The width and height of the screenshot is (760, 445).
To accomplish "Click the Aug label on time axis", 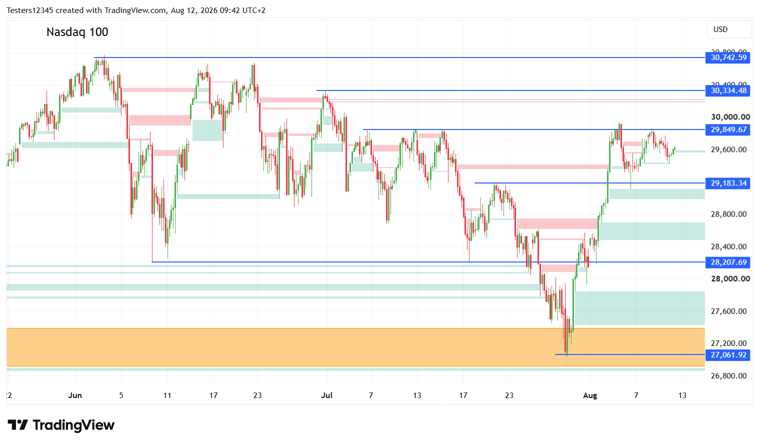I will [x=590, y=395].
